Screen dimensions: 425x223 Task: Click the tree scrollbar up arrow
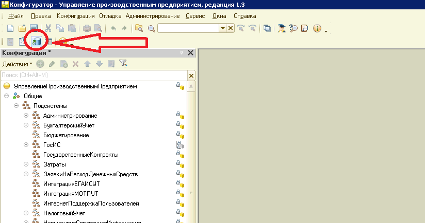coord(191,86)
